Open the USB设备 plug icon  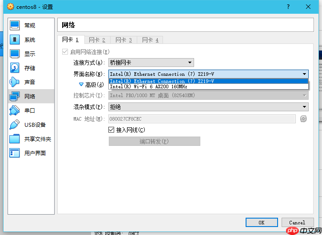15,125
